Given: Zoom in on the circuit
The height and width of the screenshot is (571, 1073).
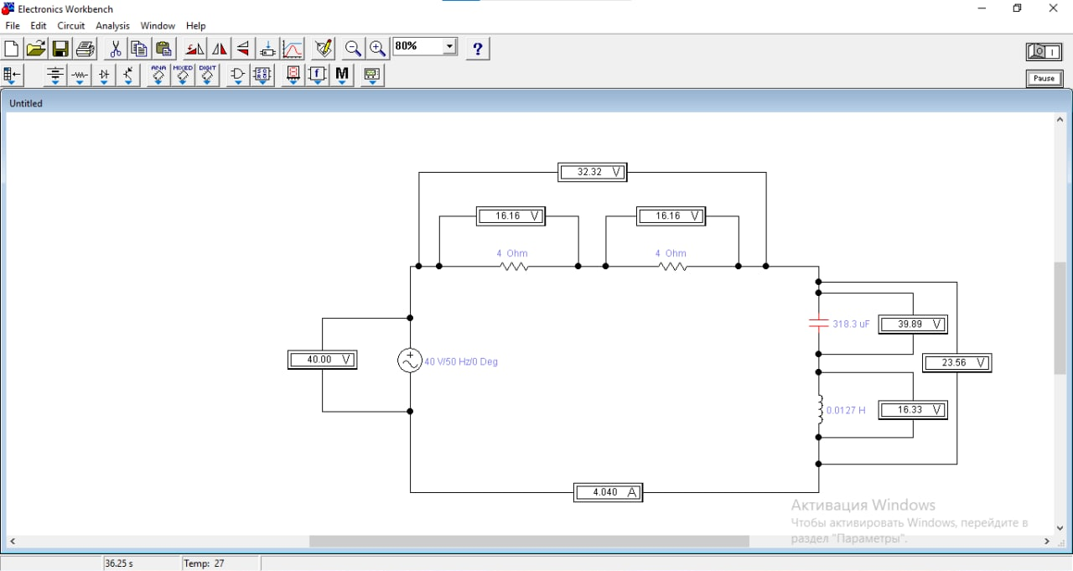Looking at the screenshot, I should coord(378,49).
